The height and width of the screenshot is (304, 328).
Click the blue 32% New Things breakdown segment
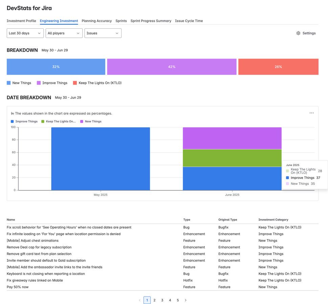pos(56,67)
